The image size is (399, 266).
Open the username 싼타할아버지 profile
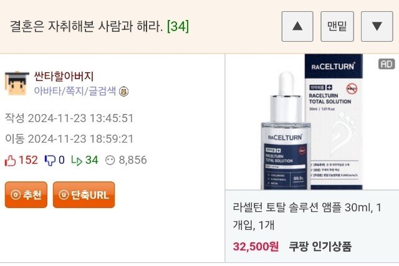[x=64, y=76]
